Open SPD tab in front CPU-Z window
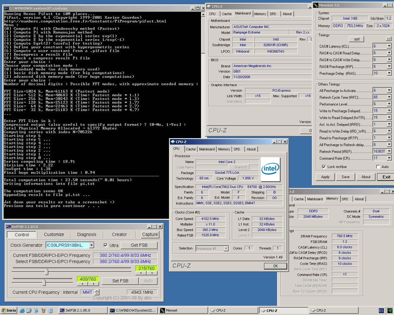Viewport: 394px width, 315px height. click(237, 149)
